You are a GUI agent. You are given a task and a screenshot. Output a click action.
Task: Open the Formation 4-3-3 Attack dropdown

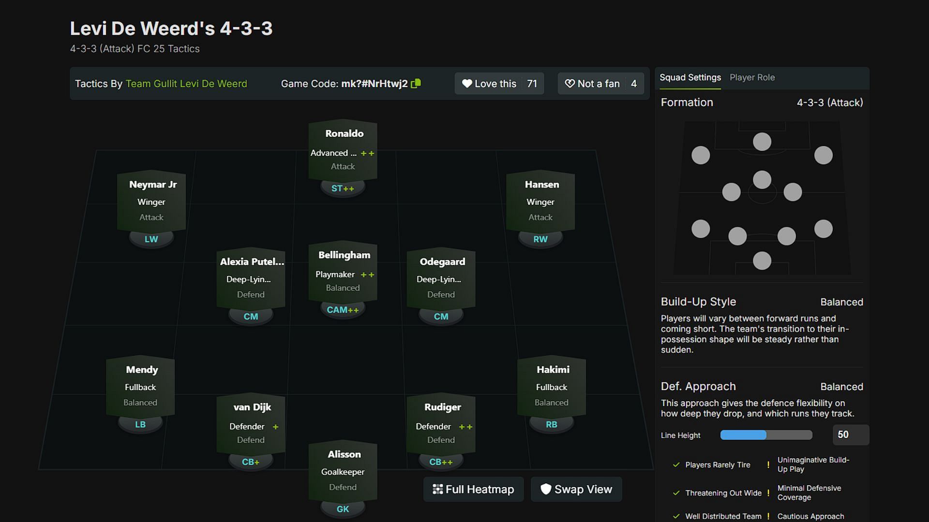point(829,102)
